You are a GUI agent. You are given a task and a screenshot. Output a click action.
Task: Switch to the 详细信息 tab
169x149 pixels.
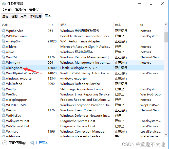tap(35, 16)
